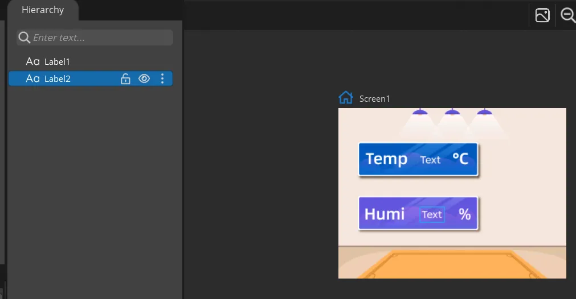Click the selected Text label in the Humi panel
Viewport: 576px width, 299px height.
(432, 214)
